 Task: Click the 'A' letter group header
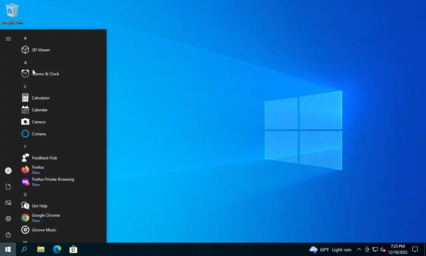(x=25, y=63)
